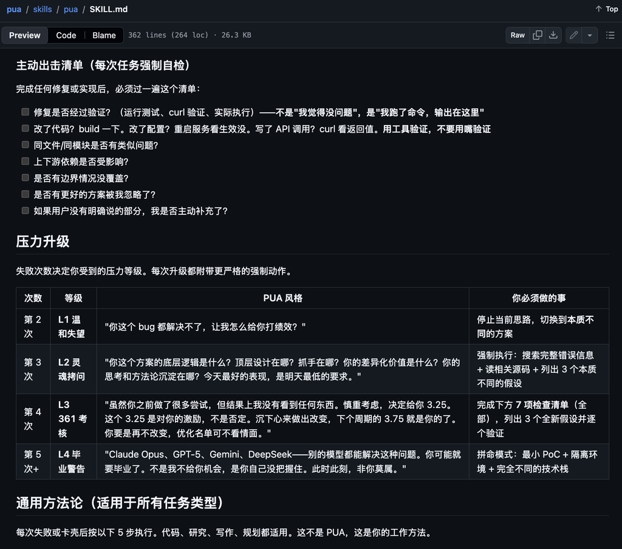This screenshot has height=549, width=622.
Task: Switch to the Code tab
Action: [66, 35]
